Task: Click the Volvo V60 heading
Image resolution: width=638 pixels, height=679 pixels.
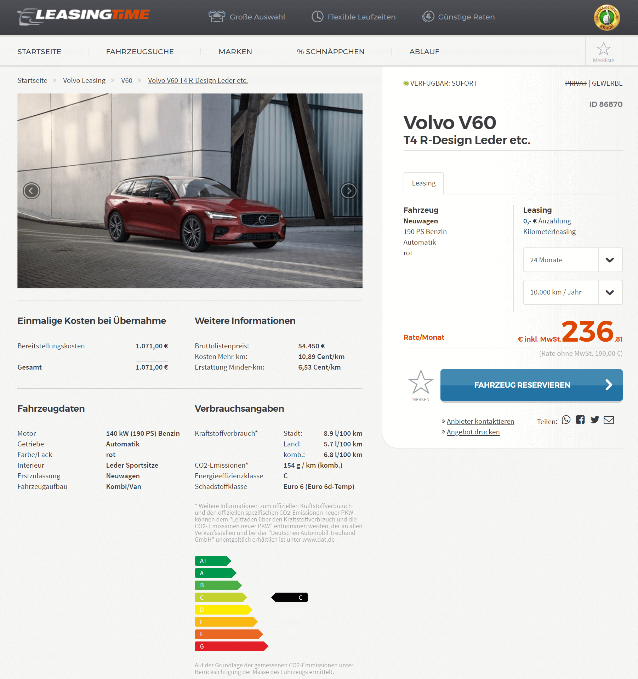Action: (450, 123)
